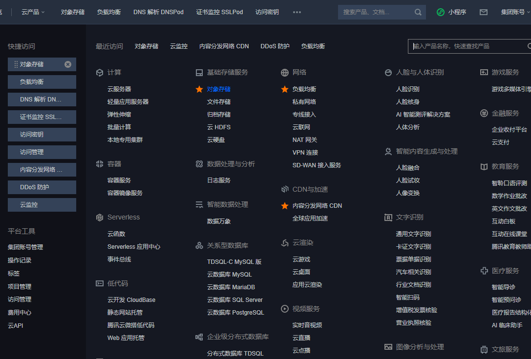
Task: Expand the 云产品 dropdown in top bar
Action: pos(33,12)
